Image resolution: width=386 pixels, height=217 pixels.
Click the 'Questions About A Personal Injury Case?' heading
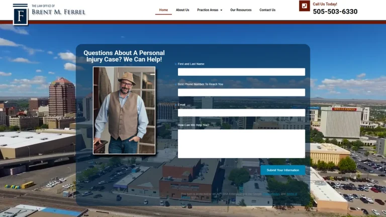click(x=124, y=56)
